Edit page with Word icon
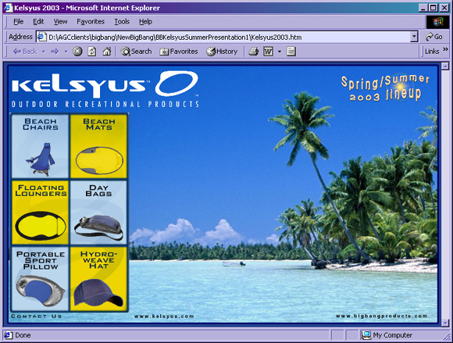Screen dimensions: 453x343 pos(268,52)
